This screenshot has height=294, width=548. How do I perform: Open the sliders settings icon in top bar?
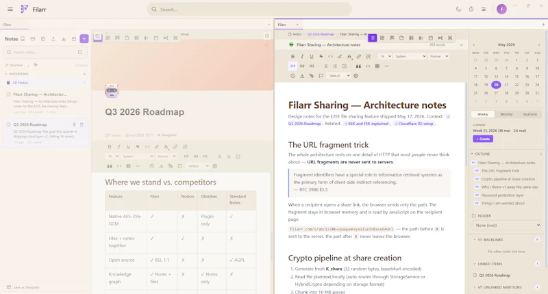pos(484,10)
